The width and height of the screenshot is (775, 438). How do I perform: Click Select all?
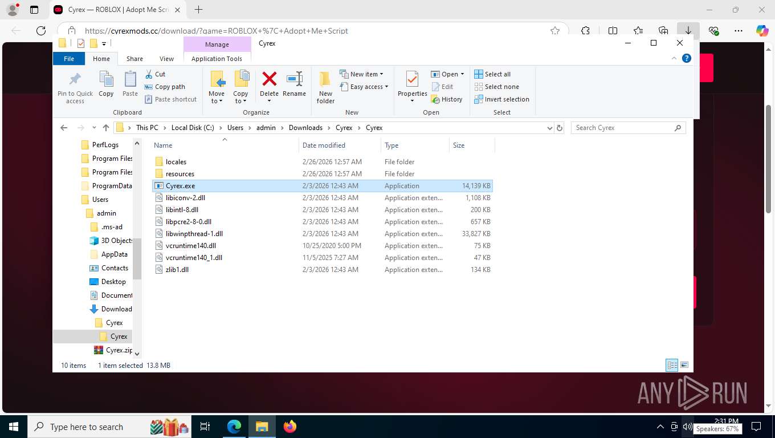click(x=492, y=74)
